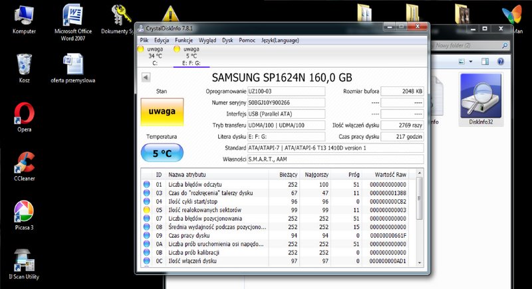Click the 5 °C temperature button
Image resolution: width=532 pixels, height=289 pixels.
coord(162,153)
